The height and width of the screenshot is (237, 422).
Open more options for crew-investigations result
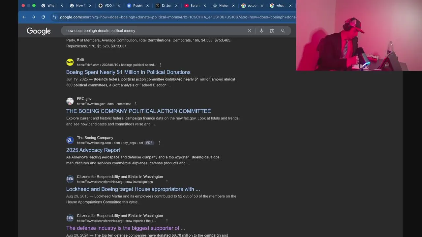(167, 182)
